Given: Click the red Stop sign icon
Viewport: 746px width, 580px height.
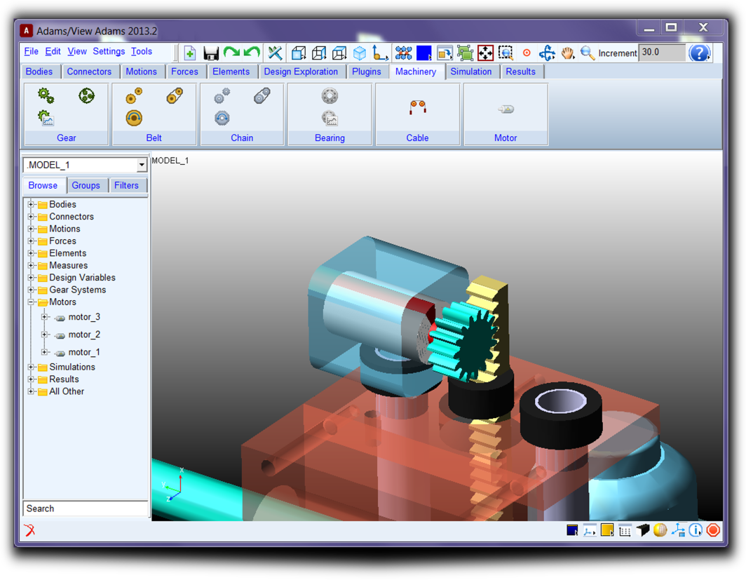Looking at the screenshot, I should click(713, 530).
